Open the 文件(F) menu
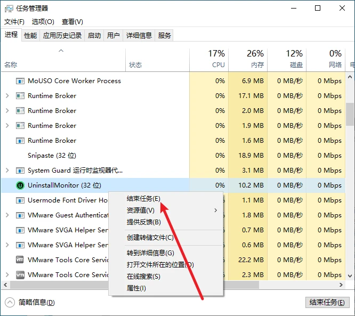Viewport: 355px width, 316px height. (14, 22)
